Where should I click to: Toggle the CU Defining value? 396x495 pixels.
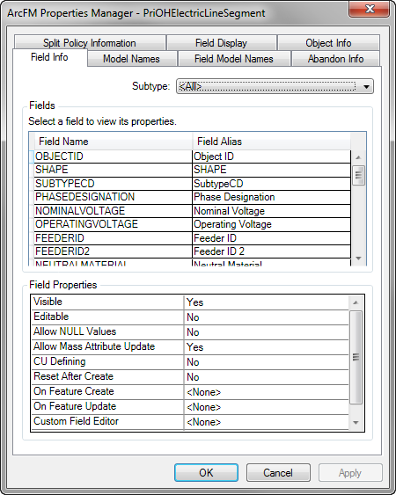[267, 362]
